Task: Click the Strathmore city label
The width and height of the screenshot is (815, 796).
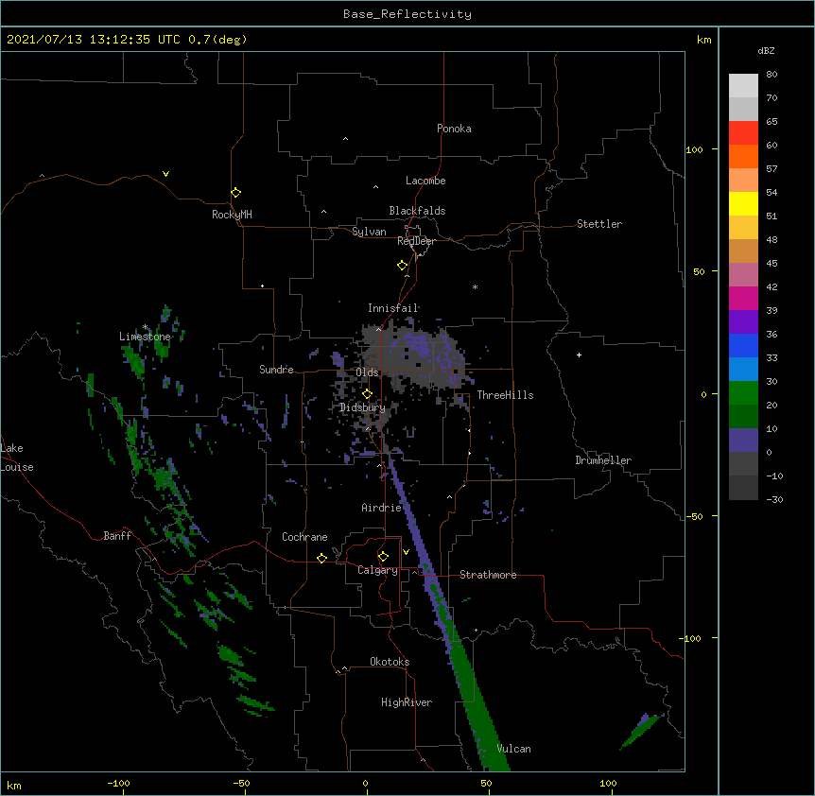Action: pyautogui.click(x=488, y=575)
